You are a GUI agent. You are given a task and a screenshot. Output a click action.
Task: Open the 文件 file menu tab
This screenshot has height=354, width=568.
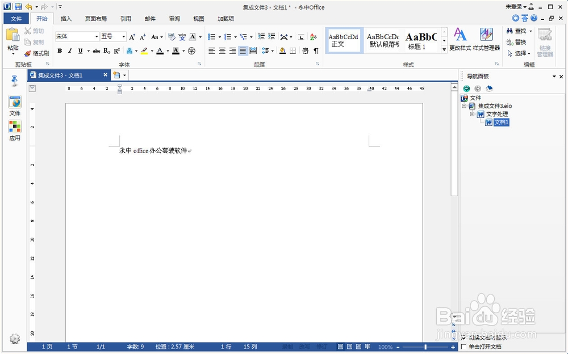16,19
